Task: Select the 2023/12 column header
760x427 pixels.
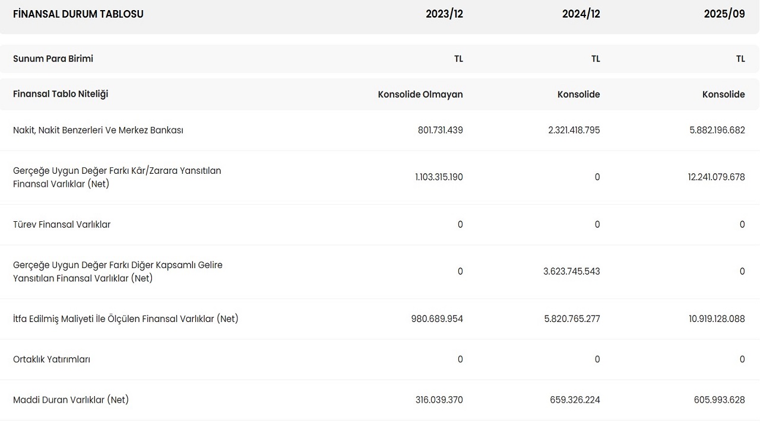Action: click(x=444, y=14)
